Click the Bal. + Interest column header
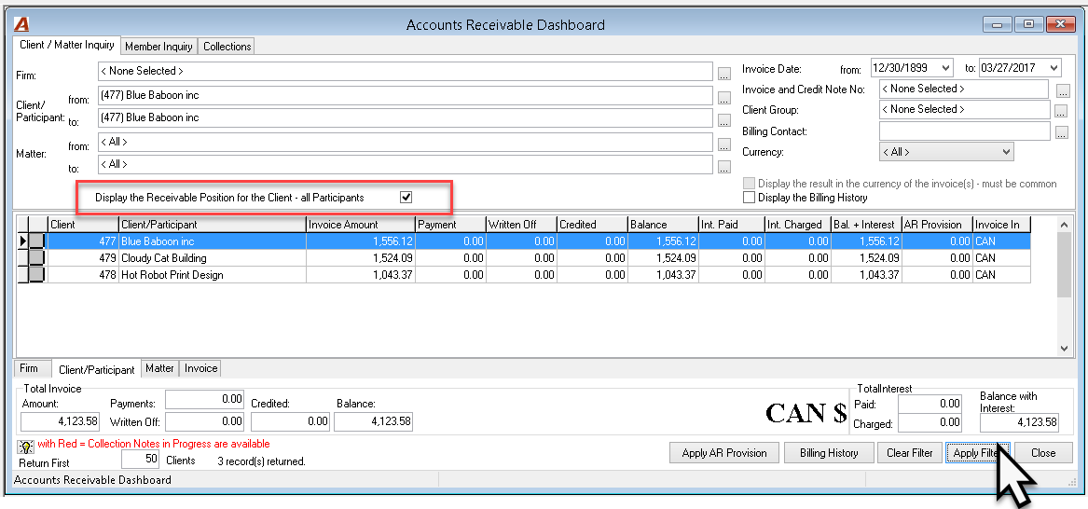The height and width of the screenshot is (509, 1088). (866, 225)
